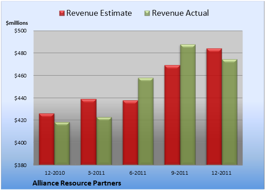The width and height of the screenshot is (265, 190).
Task: Click the '$460' axis value
Action: [20, 76]
